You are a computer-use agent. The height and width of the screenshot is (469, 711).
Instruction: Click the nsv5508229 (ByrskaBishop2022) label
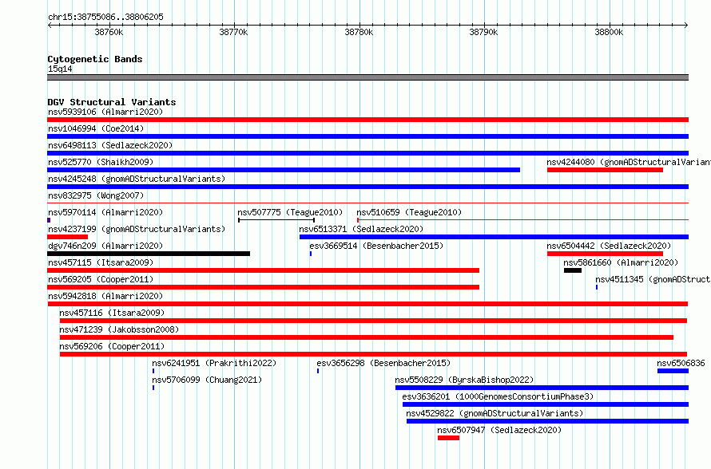click(x=464, y=380)
